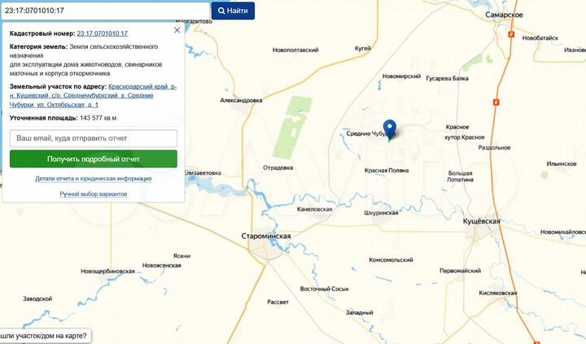Open Ручной выбор вариантов link
586x344 pixels.
[94, 194]
